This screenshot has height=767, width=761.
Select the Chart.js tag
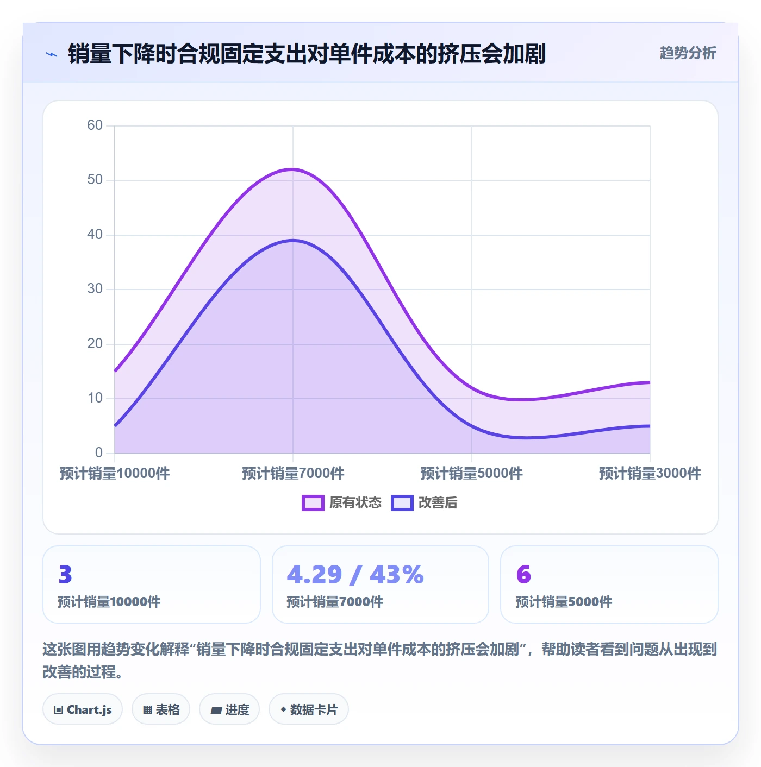point(83,709)
